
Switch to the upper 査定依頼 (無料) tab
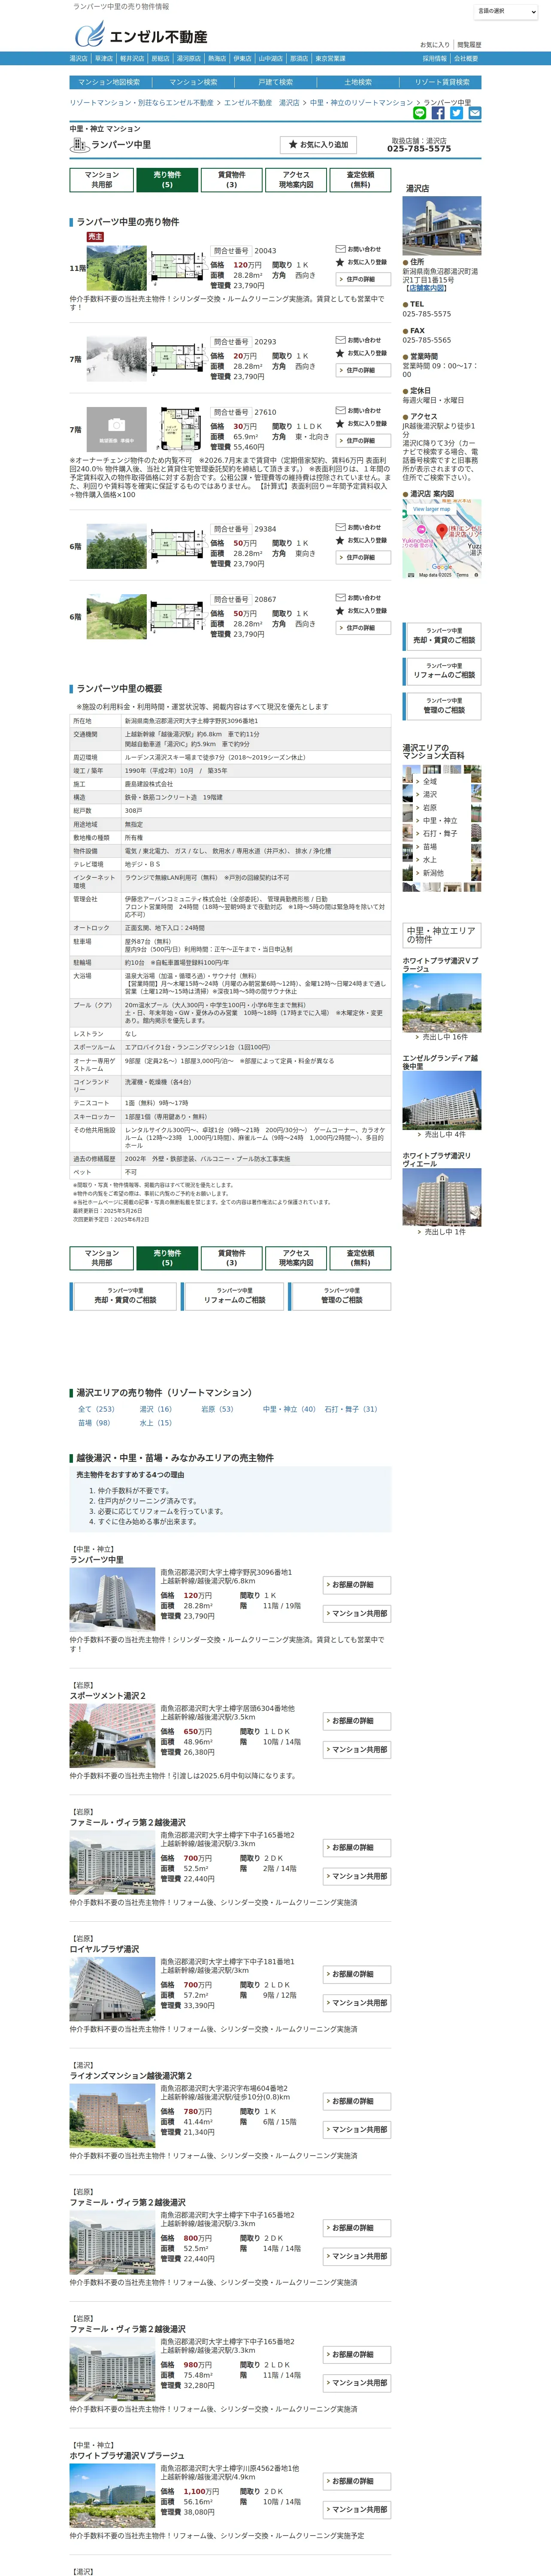360,180
